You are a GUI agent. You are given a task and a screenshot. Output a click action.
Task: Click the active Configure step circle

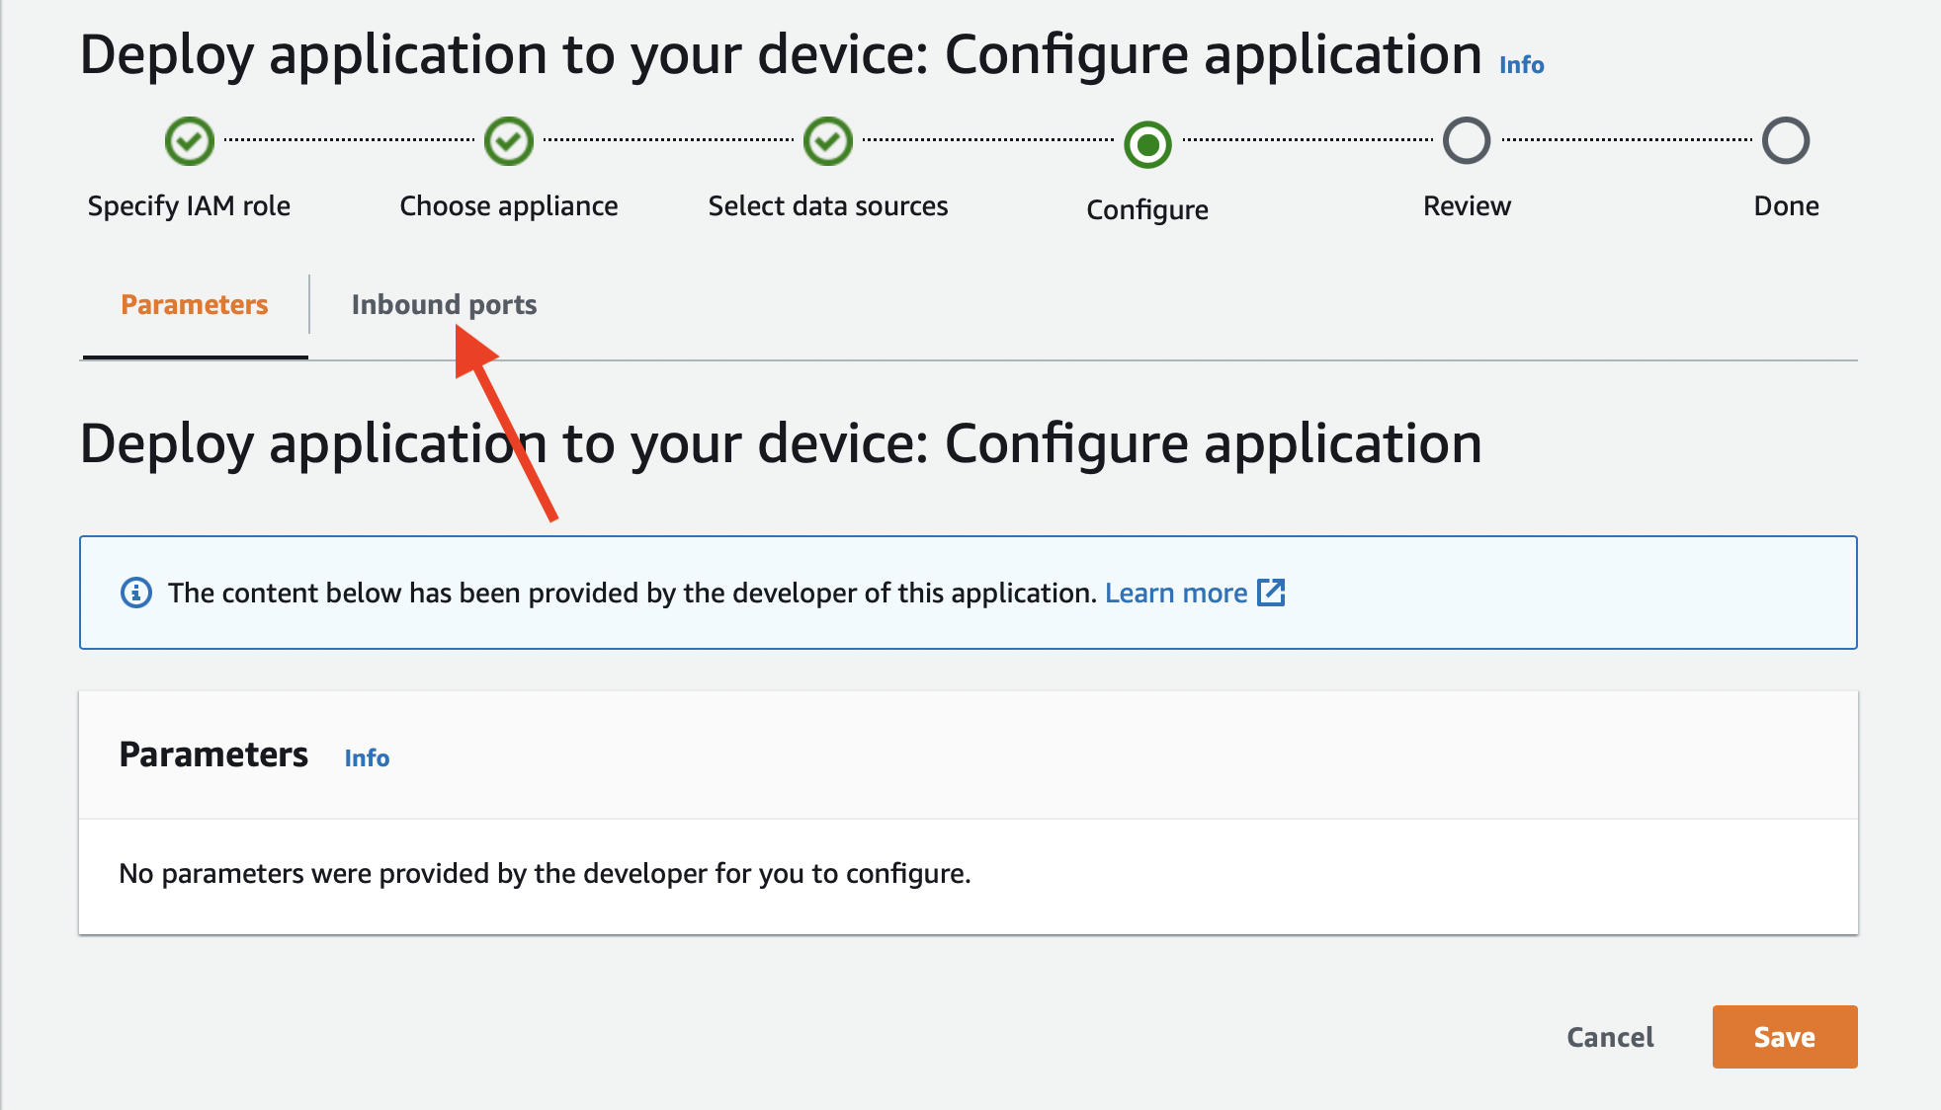coord(1147,145)
